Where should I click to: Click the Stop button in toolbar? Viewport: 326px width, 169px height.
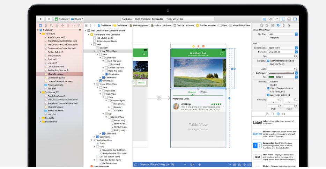click(49, 19)
